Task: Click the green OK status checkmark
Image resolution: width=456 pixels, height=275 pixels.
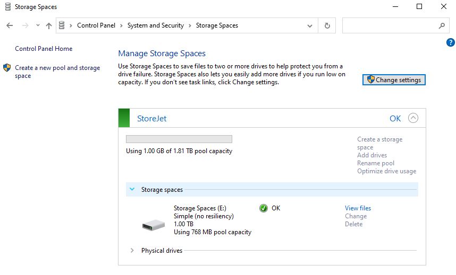Action: pyautogui.click(x=264, y=208)
